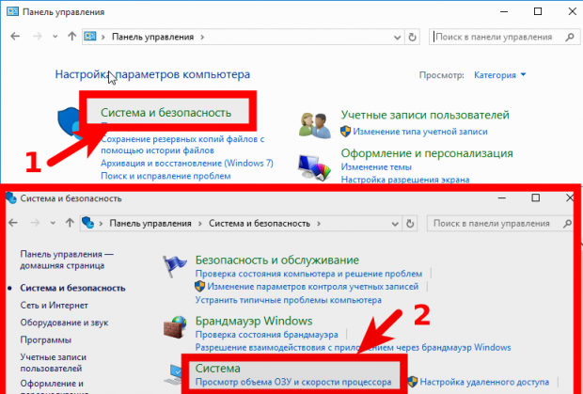This screenshot has width=583, height=394.
Task: Refresh the 'Система и безопасность' window
Action: click(410, 224)
